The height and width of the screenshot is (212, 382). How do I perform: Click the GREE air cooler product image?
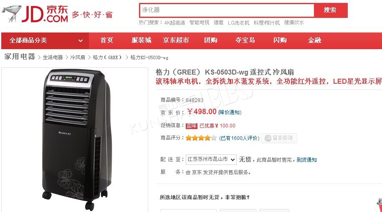coord(76,140)
